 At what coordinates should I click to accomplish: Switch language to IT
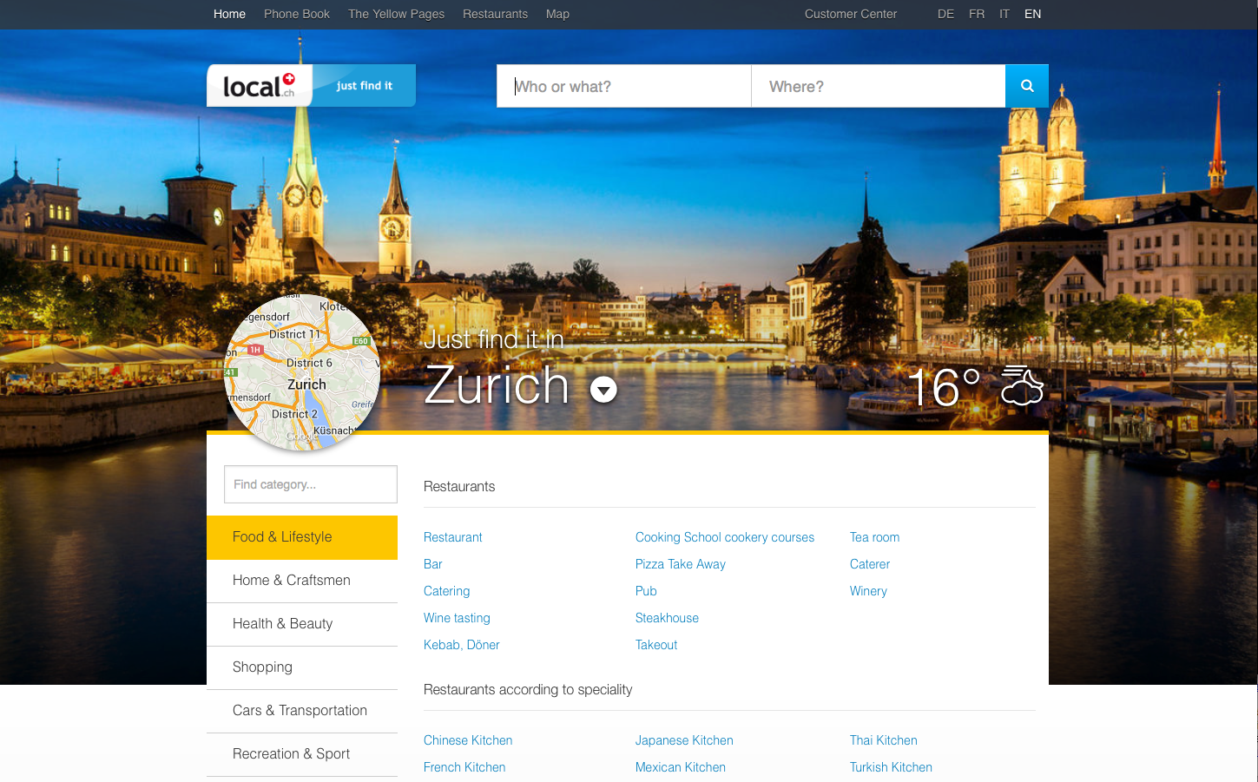pyautogui.click(x=1004, y=14)
